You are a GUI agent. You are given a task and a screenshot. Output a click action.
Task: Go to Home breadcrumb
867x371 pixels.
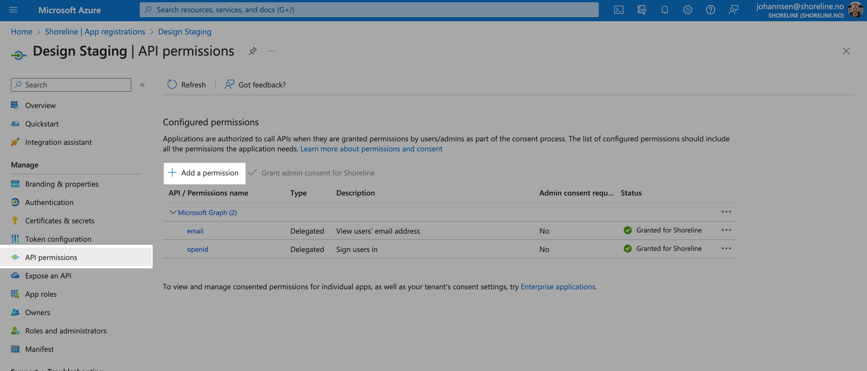22,32
